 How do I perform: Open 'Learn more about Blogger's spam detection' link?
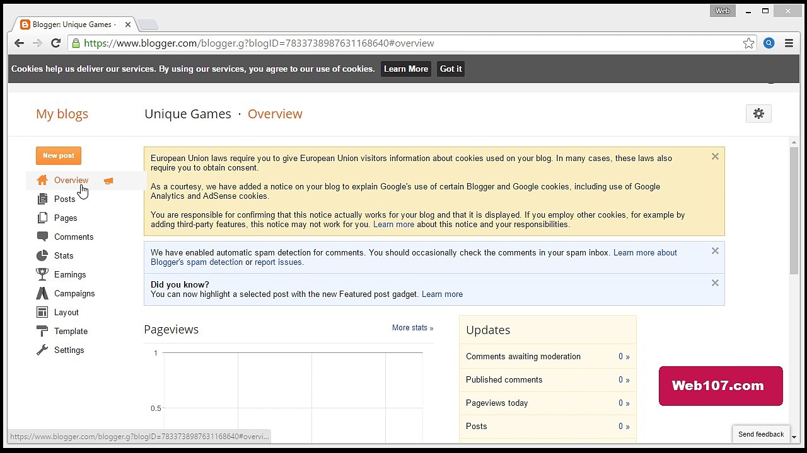point(414,257)
